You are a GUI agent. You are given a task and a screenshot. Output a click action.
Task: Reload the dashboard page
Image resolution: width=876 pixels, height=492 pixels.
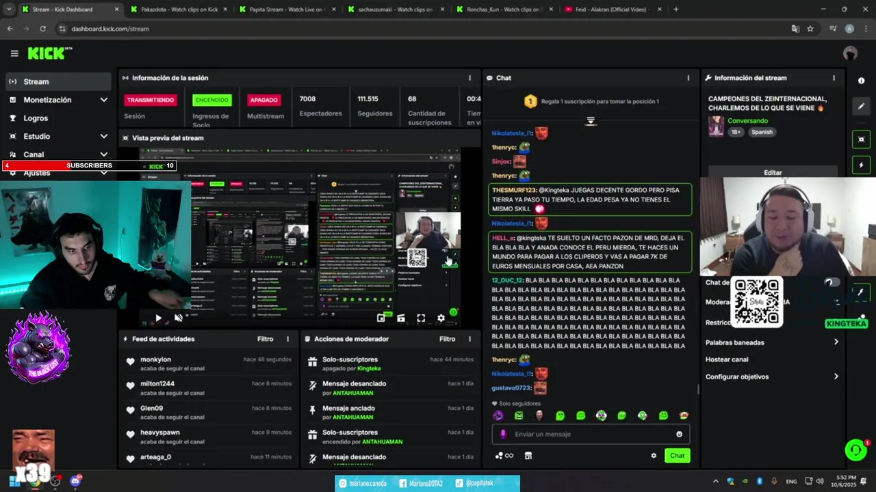click(x=42, y=29)
